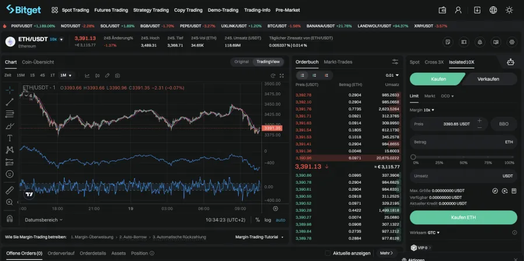Select the Cross 3X tab
Viewport: 524px width, 261px height.
pos(434,62)
